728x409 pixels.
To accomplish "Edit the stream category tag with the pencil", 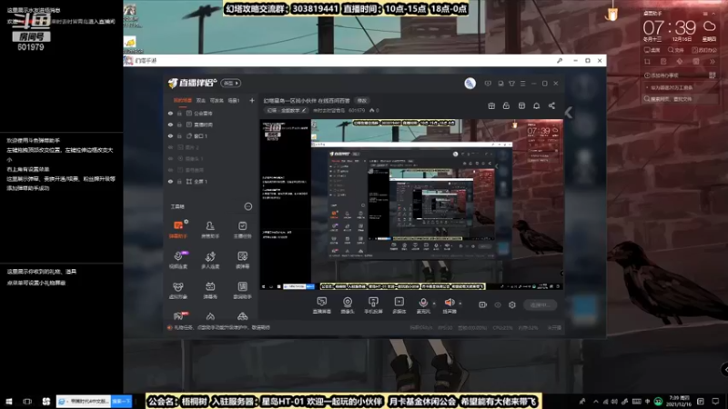I will click(x=304, y=110).
